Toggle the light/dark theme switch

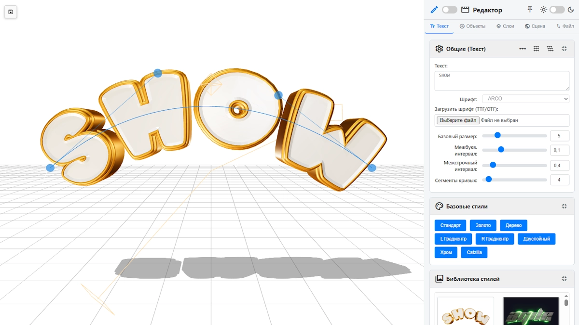click(x=557, y=10)
